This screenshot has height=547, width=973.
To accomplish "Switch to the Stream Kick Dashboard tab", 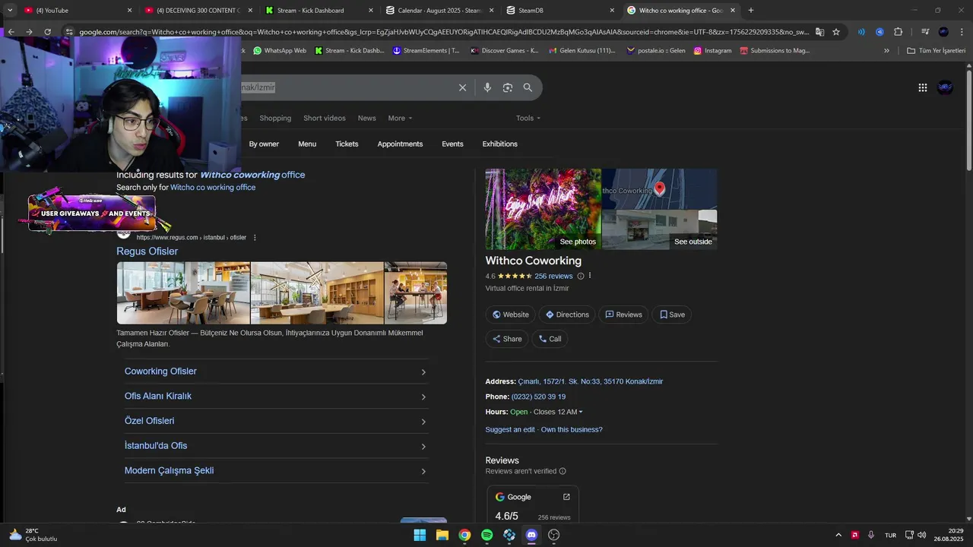I will pos(319,11).
